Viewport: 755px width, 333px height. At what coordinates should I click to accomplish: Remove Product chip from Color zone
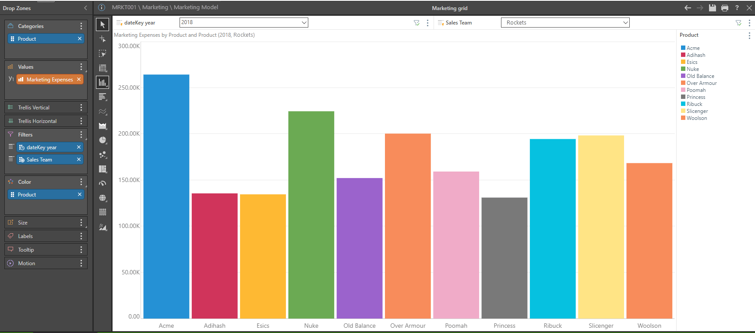tap(80, 194)
